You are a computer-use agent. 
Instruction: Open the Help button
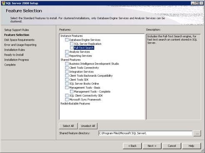(x=191, y=146)
